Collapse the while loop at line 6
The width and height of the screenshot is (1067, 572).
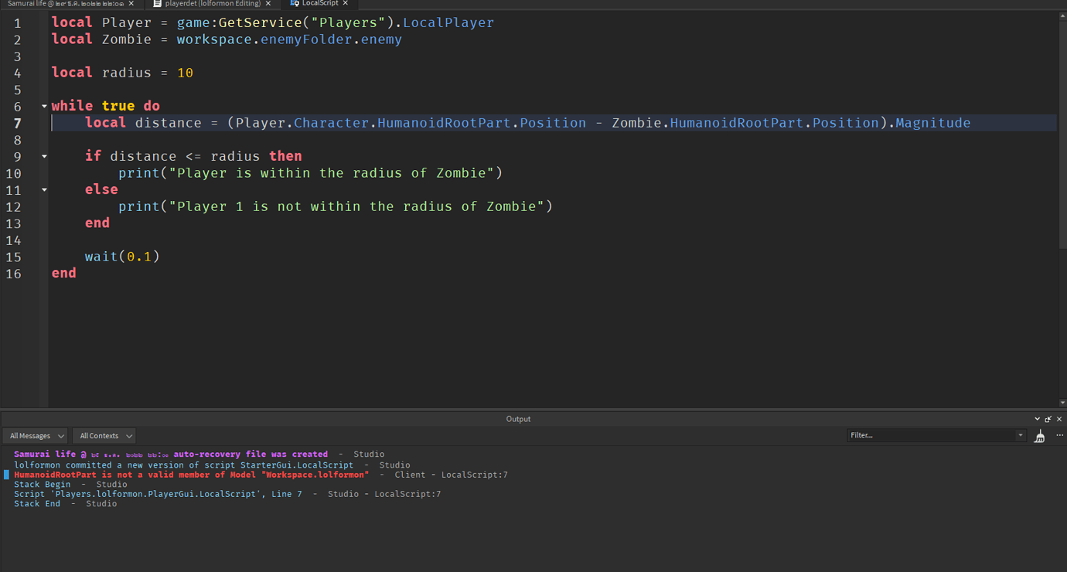tap(43, 106)
